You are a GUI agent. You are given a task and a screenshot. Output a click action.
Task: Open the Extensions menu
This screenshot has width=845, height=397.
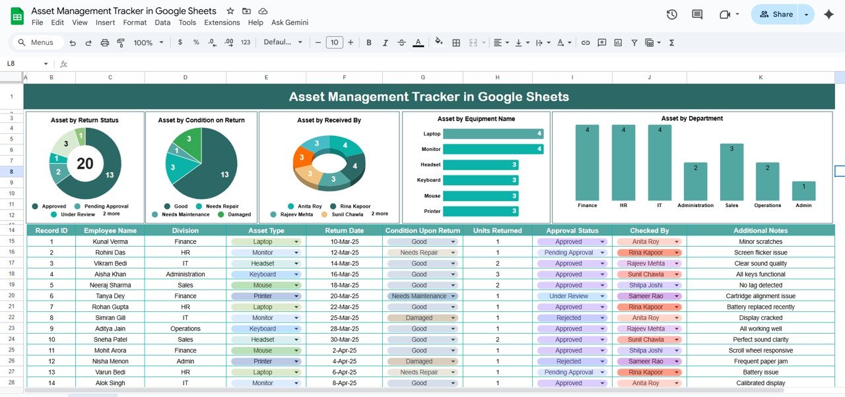pyautogui.click(x=222, y=22)
